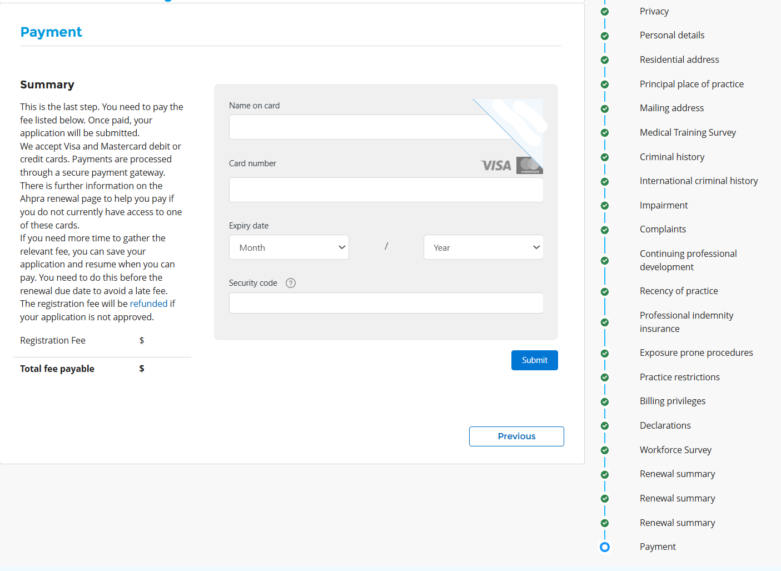
Task: Click the green check beside Impairment
Action: tap(605, 206)
